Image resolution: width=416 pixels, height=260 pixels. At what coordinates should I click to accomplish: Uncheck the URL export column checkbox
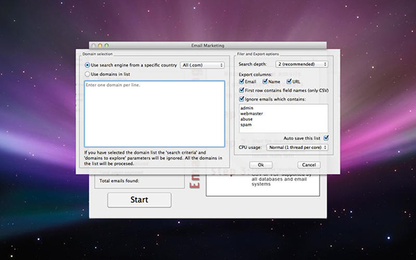(289, 81)
